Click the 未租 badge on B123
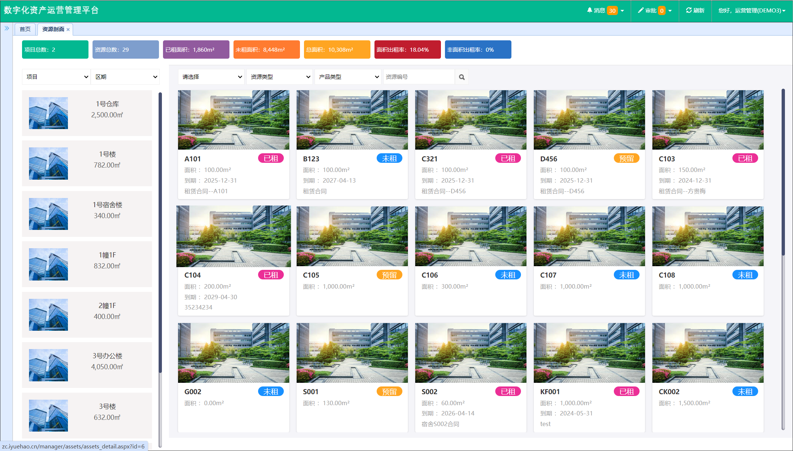Image resolution: width=793 pixels, height=451 pixels. [390, 158]
